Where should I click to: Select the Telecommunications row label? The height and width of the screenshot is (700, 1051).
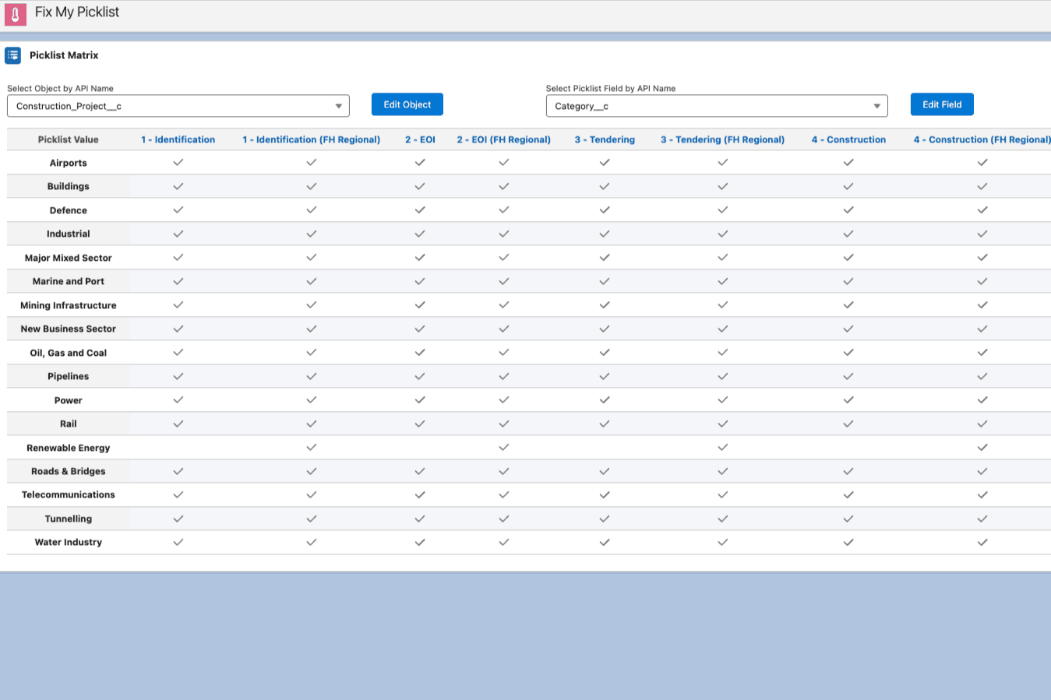point(69,494)
